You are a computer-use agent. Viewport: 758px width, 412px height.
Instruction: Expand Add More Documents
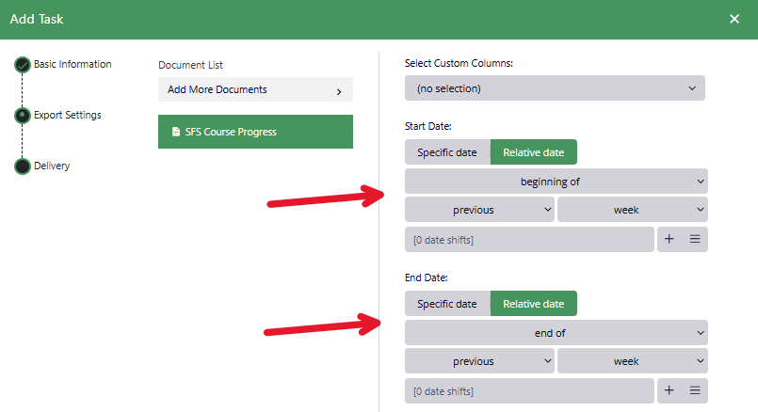(x=255, y=90)
